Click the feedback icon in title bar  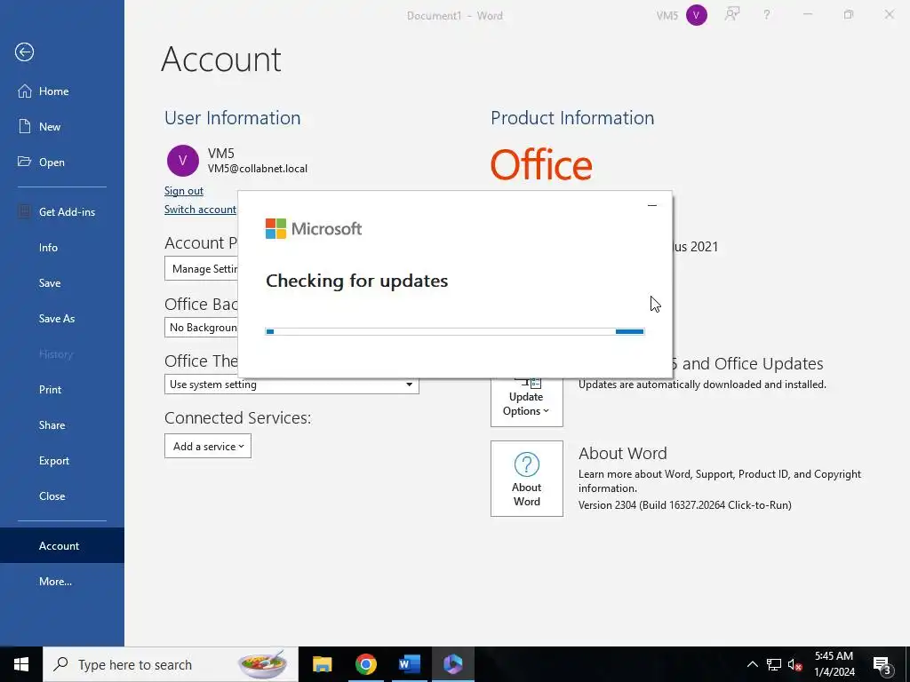[732, 15]
